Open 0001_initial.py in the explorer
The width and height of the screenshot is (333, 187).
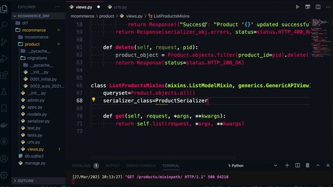43,79
